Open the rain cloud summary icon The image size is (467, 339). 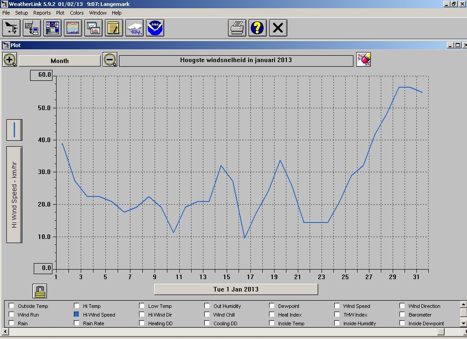click(x=135, y=28)
